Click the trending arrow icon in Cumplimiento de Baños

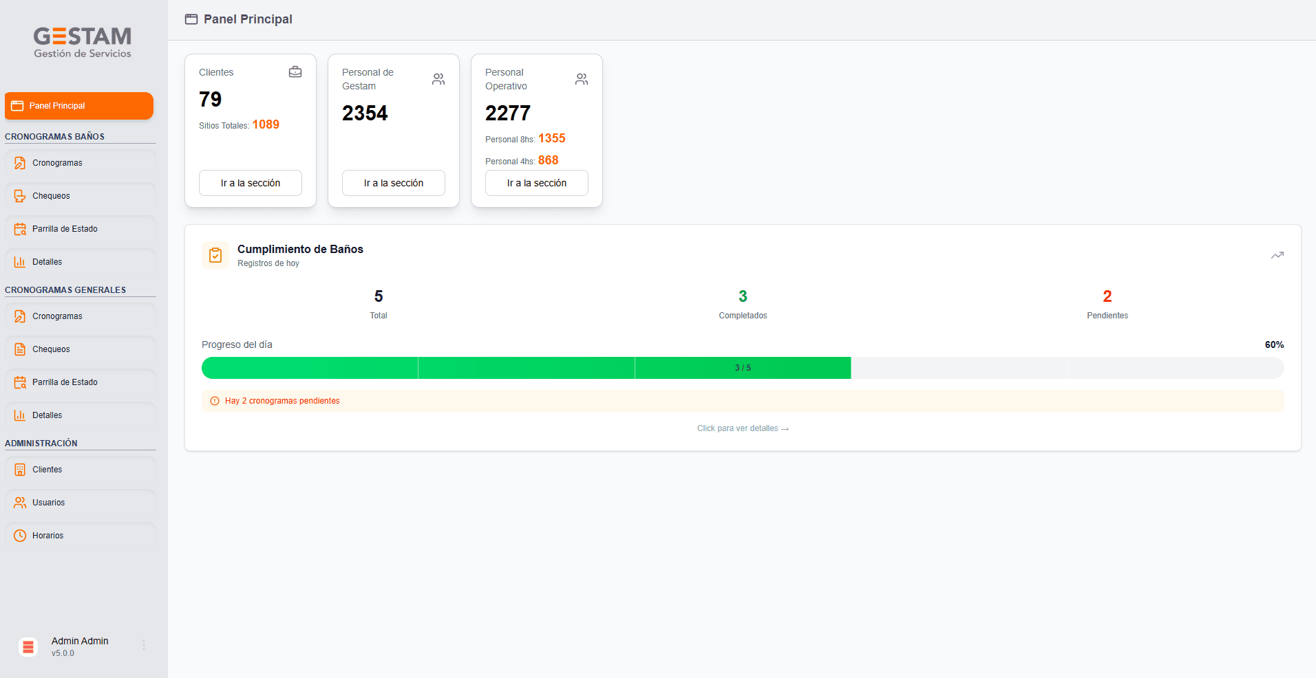1277,255
